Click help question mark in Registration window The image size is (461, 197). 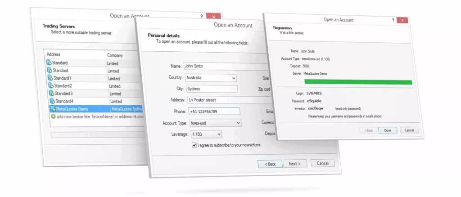click(x=393, y=20)
